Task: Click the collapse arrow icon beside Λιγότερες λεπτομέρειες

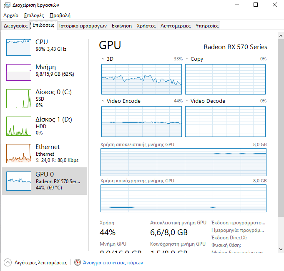Action: tap(8, 263)
